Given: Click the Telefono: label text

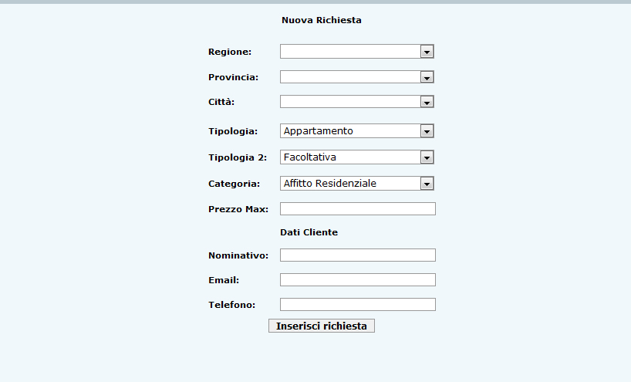Looking at the screenshot, I should [231, 305].
